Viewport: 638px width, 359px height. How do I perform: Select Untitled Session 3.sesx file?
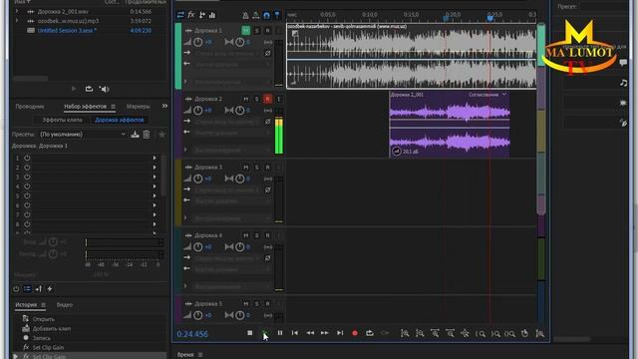(x=67, y=31)
